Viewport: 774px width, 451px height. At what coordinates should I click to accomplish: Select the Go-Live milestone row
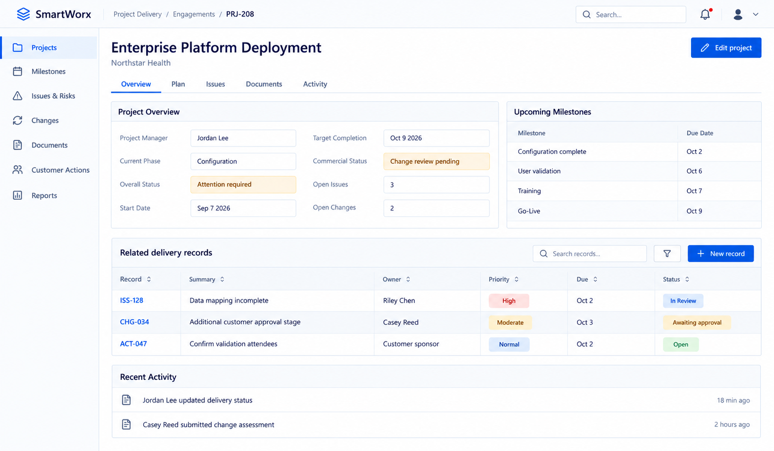[x=634, y=211]
